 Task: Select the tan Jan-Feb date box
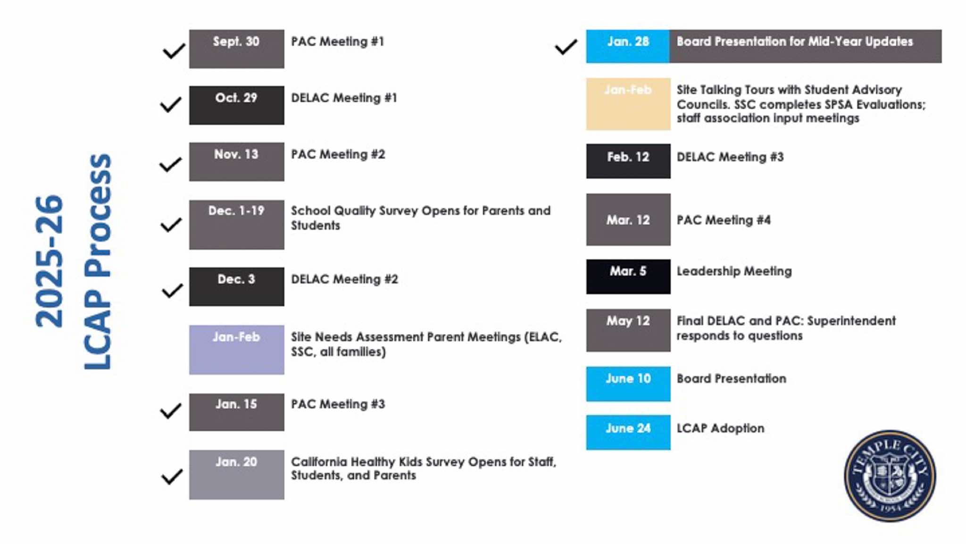(x=628, y=104)
